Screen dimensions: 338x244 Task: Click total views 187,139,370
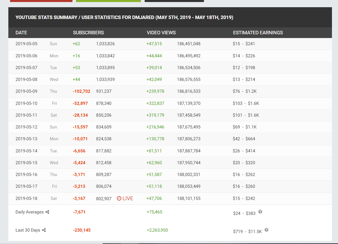tap(189, 103)
